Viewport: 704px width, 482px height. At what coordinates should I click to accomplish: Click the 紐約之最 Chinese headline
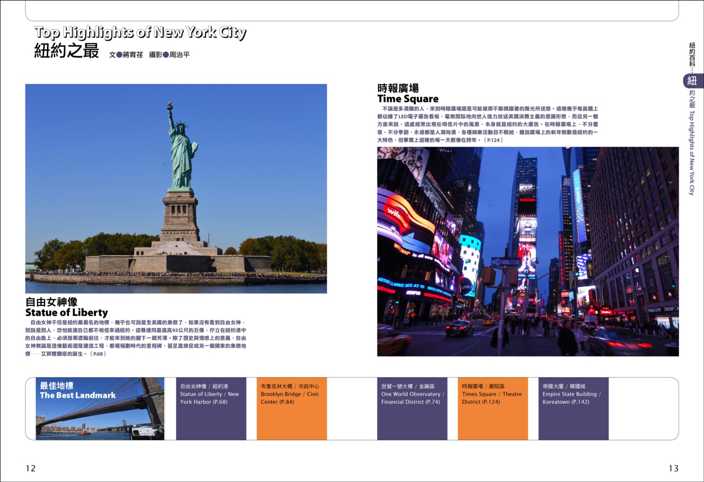(66, 51)
